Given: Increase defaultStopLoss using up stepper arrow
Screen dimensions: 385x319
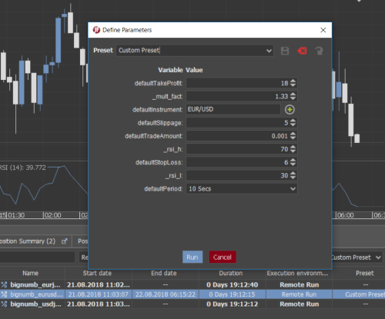Looking at the screenshot, I should click(293, 160).
